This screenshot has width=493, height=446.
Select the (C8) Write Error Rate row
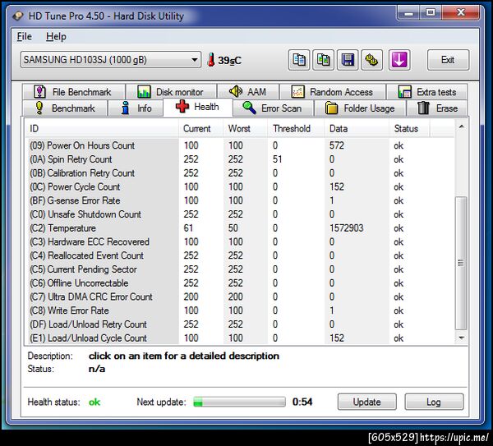click(240, 310)
